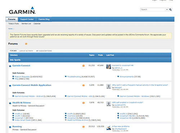
Task: Open avatar of Connect to vivosmart HR poster
Action: point(108,66)
